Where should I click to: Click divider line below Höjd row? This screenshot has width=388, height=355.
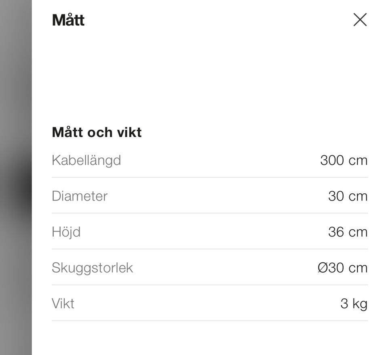pyautogui.click(x=209, y=249)
